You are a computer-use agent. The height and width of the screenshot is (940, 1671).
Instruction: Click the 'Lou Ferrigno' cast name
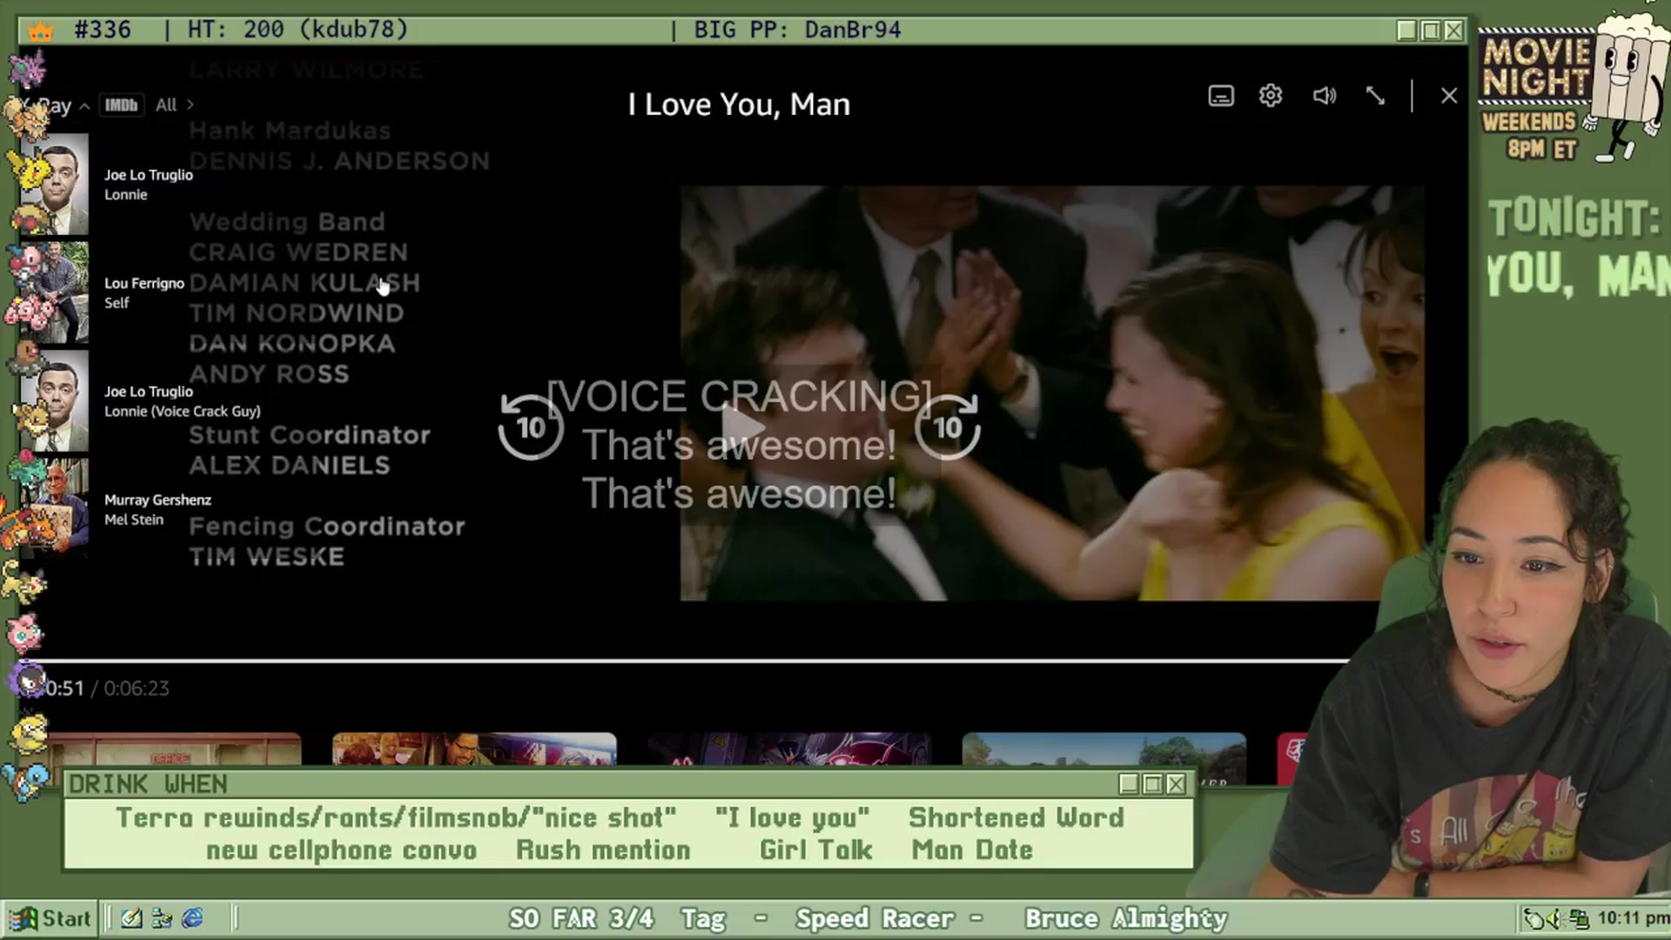tap(144, 284)
